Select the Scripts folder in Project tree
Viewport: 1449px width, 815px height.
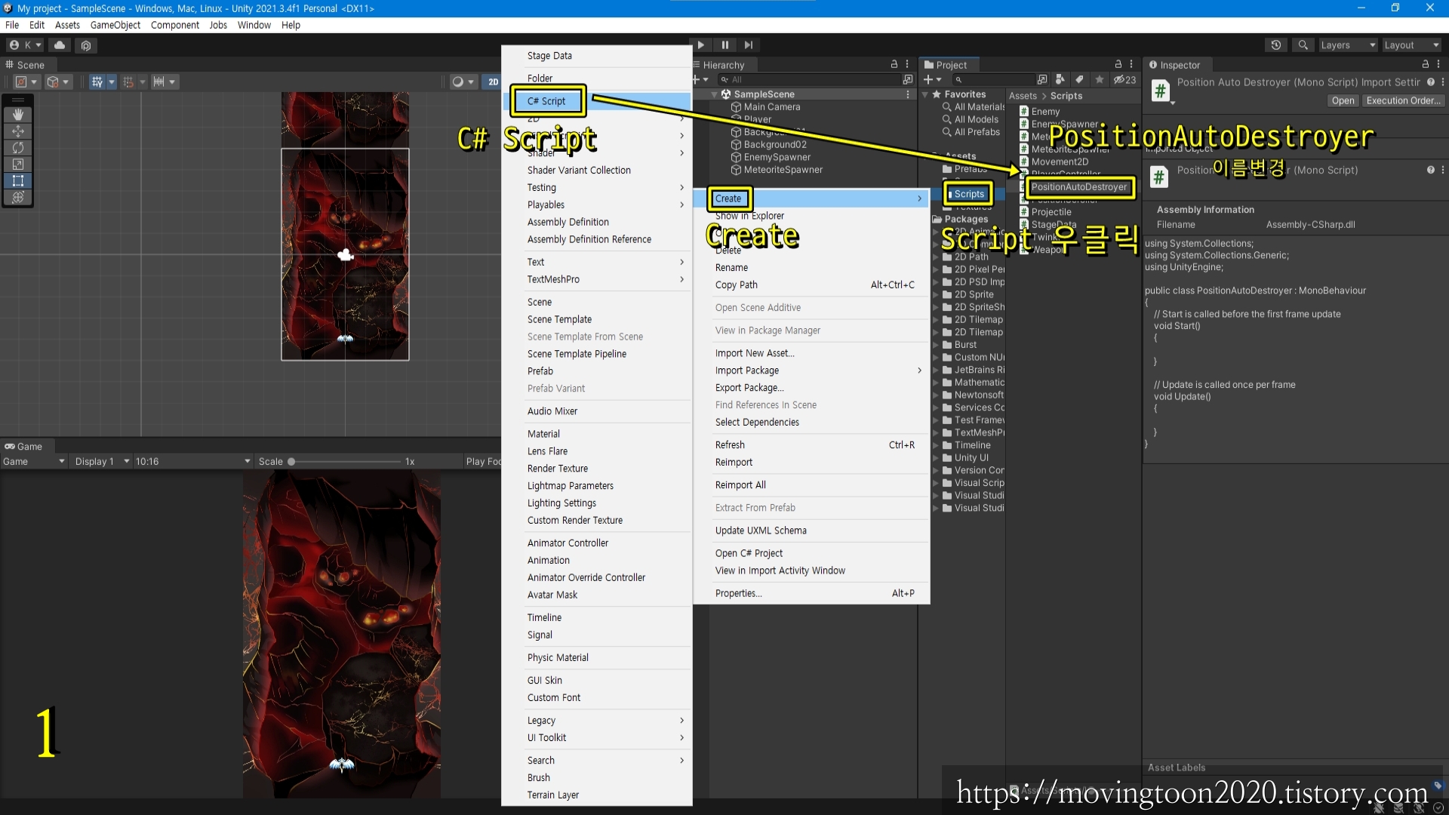tap(969, 194)
